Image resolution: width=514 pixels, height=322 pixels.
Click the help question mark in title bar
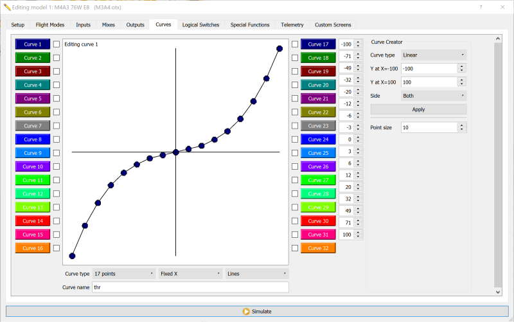coord(481,7)
